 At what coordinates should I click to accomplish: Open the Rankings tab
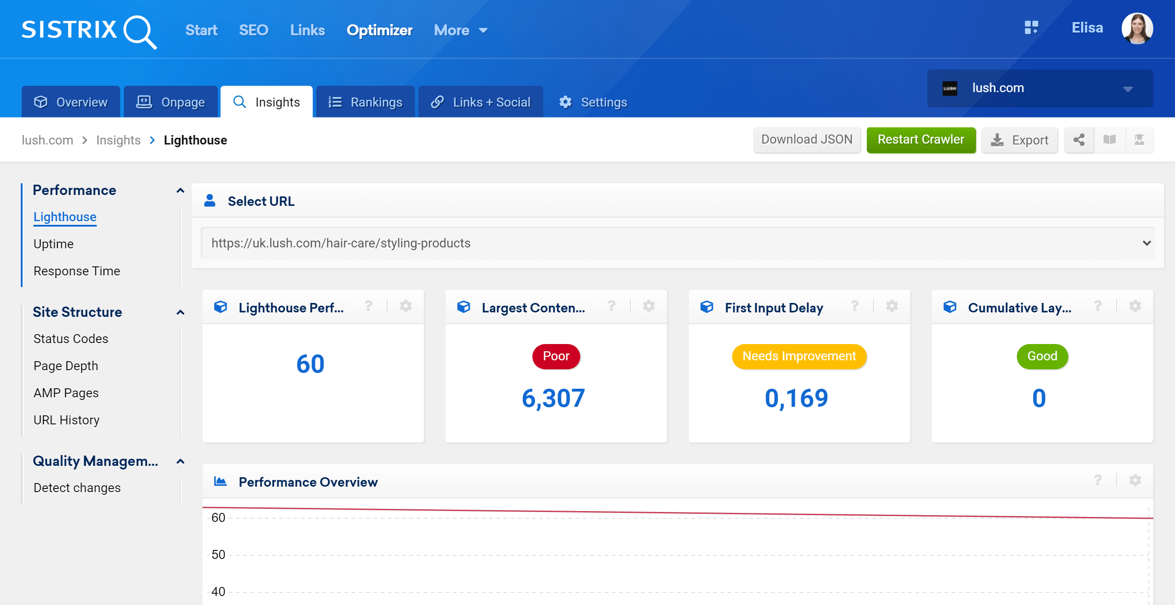click(x=365, y=102)
